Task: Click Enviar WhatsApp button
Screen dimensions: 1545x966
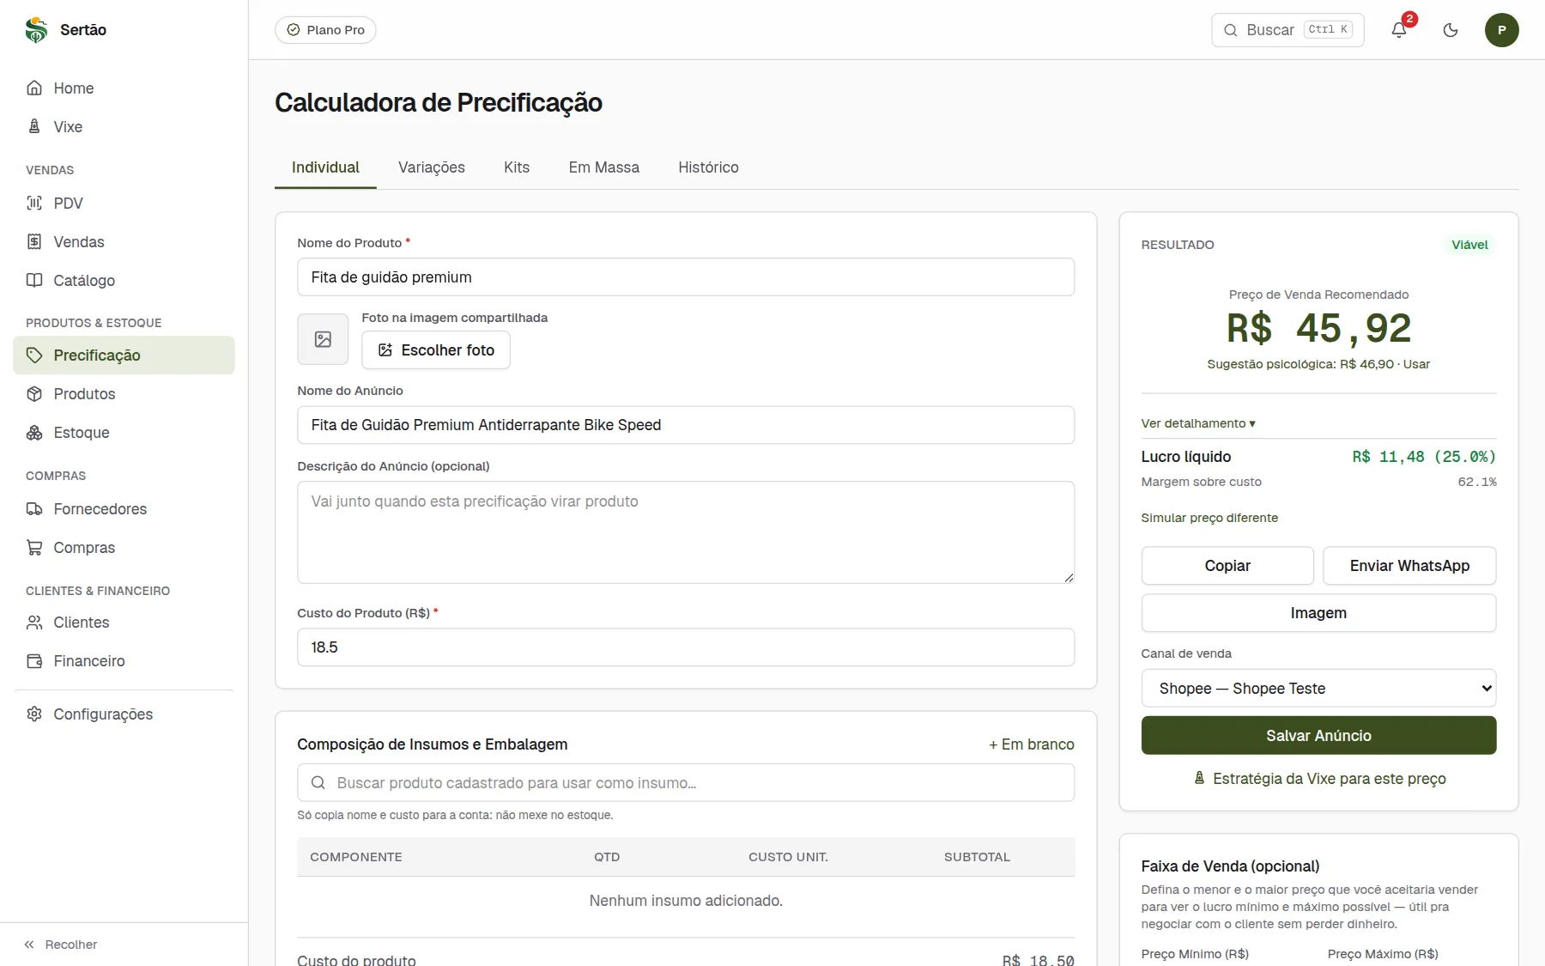Action: point(1409,565)
